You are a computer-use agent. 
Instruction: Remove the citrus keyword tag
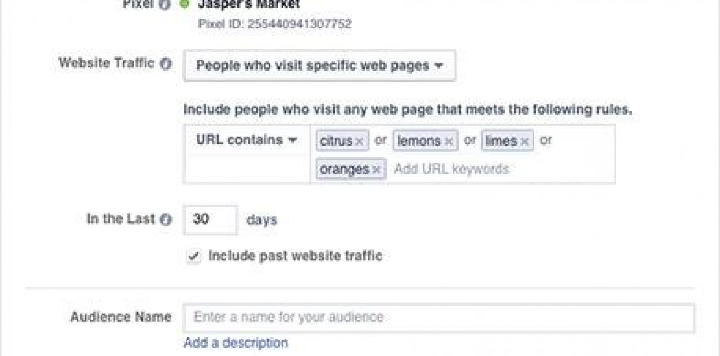click(x=360, y=141)
